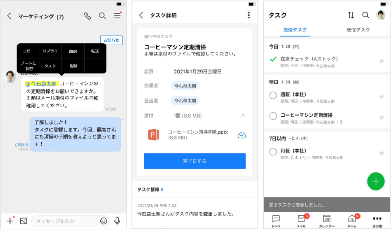This screenshot has height=230, width=391.
Task: Open the hamburger menu in chat header
Action: (x=117, y=16)
